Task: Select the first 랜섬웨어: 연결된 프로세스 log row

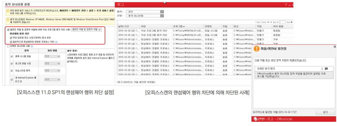Action: coord(205,39)
